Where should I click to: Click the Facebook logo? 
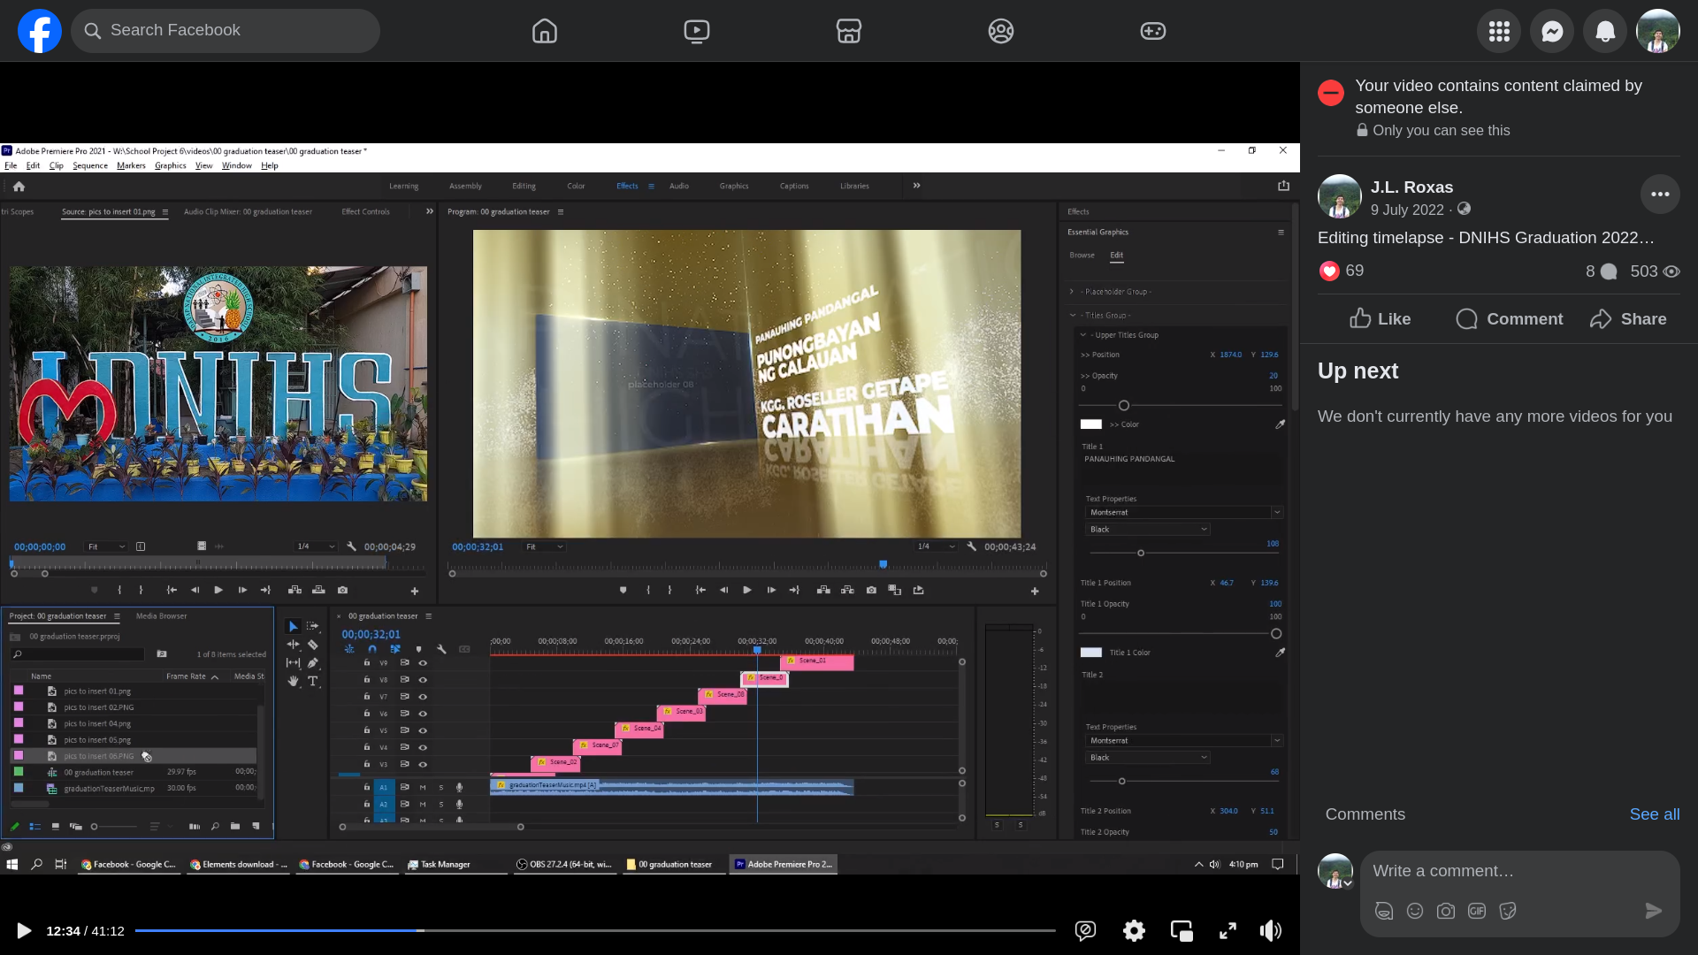(x=40, y=31)
